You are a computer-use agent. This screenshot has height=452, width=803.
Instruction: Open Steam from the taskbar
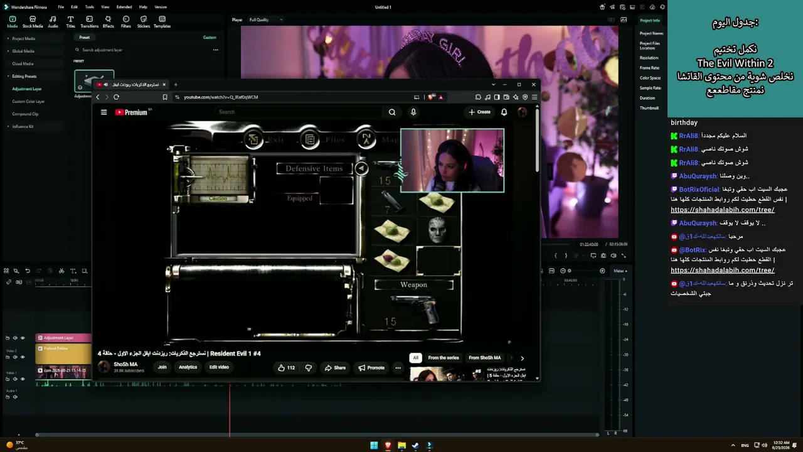click(415, 446)
